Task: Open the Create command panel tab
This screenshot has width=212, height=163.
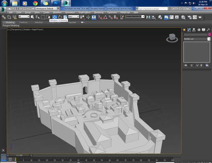Action: 184,30
